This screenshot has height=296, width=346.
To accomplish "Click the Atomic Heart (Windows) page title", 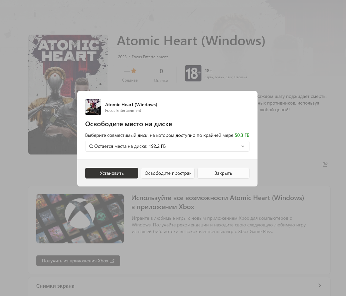I will (191, 41).
